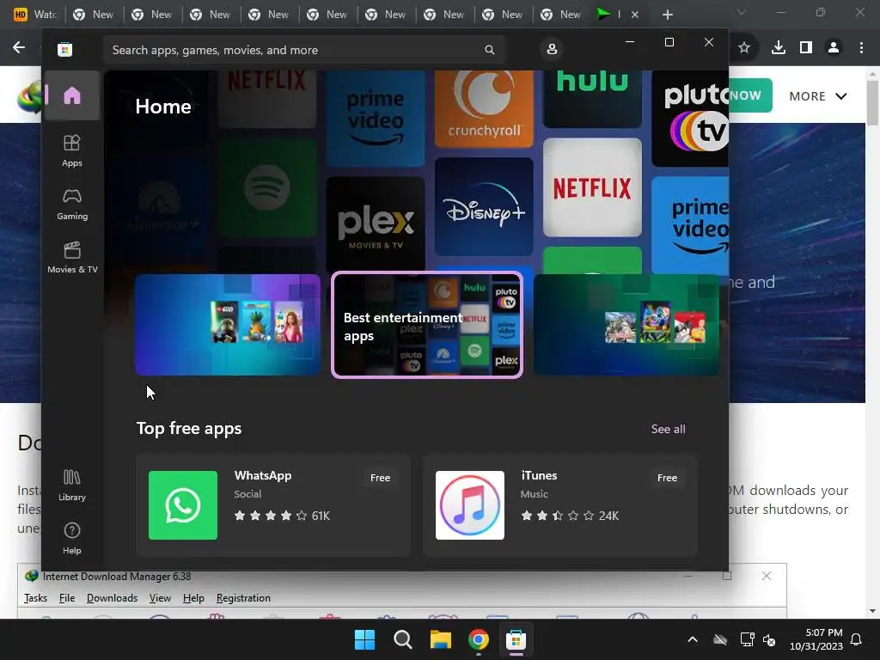The height and width of the screenshot is (660, 880).
Task: Open File Explorer from taskbar
Action: tap(441, 639)
